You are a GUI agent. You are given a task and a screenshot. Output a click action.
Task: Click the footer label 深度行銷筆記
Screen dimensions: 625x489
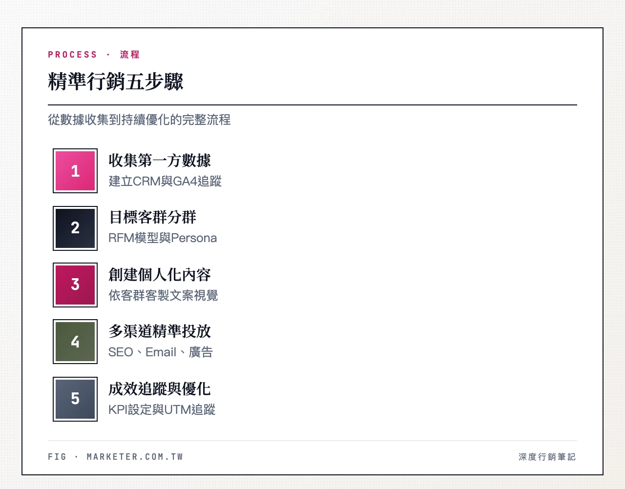[547, 457]
